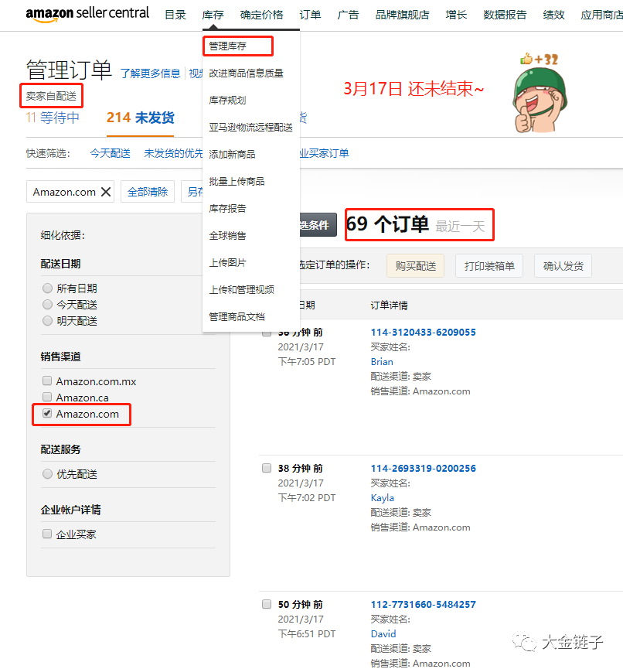Click the 确认发货 button
The image size is (623, 669).
point(563,266)
